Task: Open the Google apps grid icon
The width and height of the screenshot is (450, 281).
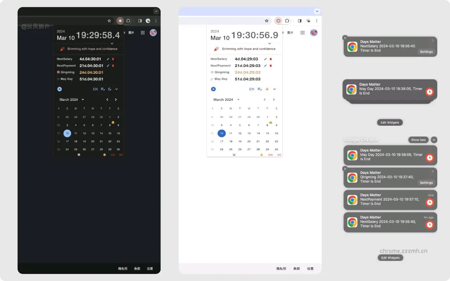Action: pyautogui.click(x=142, y=33)
